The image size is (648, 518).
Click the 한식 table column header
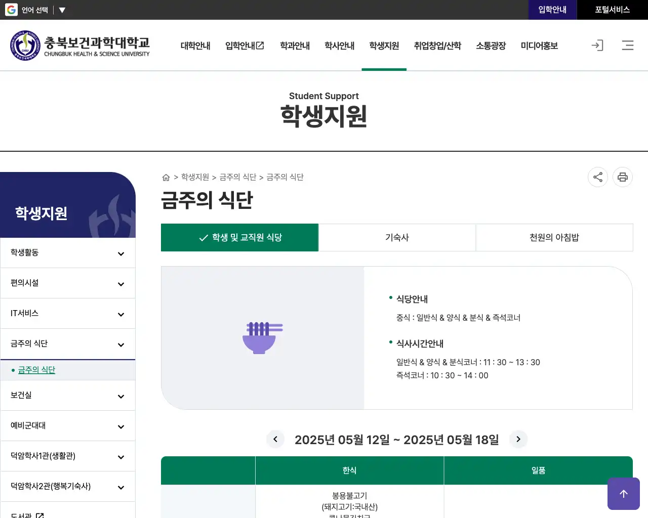(349, 470)
